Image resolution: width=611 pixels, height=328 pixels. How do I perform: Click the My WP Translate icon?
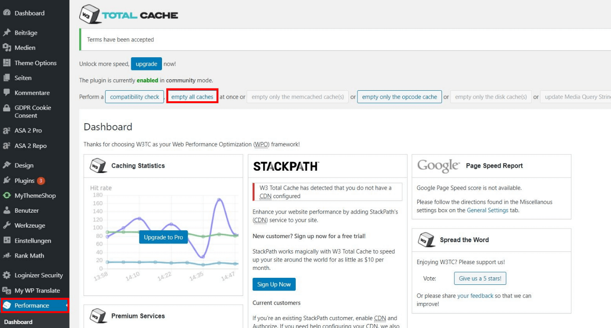click(x=7, y=291)
